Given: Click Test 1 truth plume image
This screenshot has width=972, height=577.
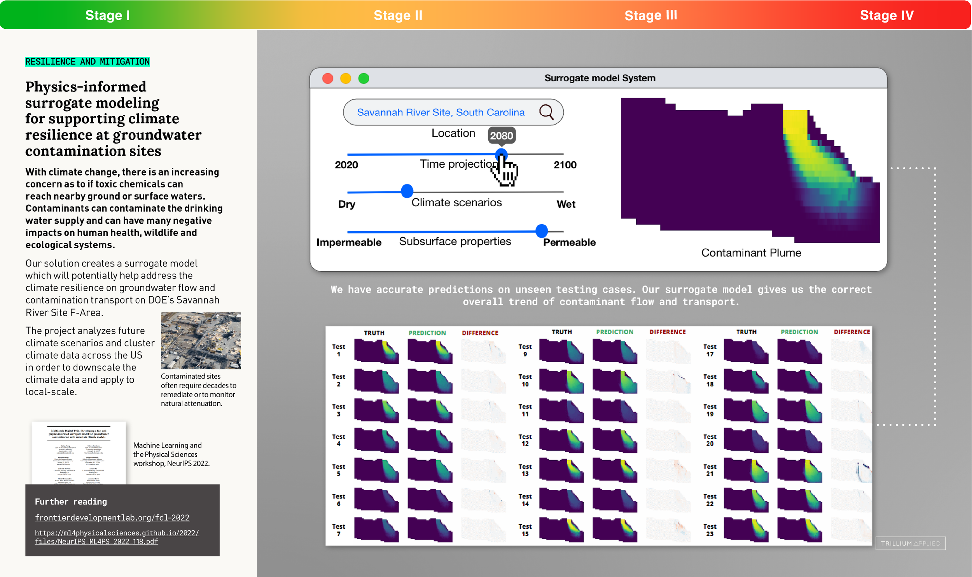Looking at the screenshot, I should (x=376, y=351).
